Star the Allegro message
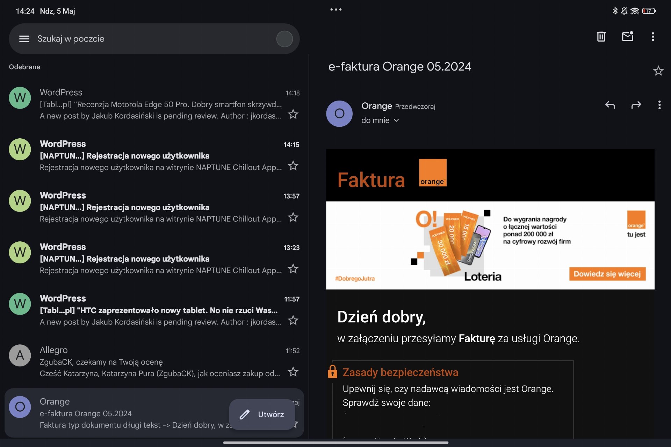Image resolution: width=671 pixels, height=447 pixels. pyautogui.click(x=293, y=372)
